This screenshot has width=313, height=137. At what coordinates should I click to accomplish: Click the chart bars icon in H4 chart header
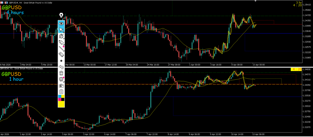(6, 3)
